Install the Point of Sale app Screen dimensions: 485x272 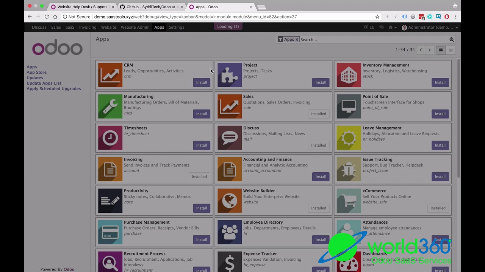point(440,114)
